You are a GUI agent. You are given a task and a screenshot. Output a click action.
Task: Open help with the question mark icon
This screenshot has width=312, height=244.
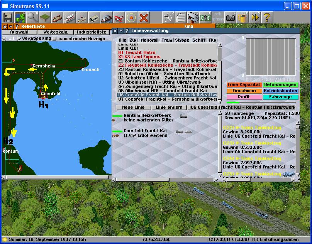point(267,18)
